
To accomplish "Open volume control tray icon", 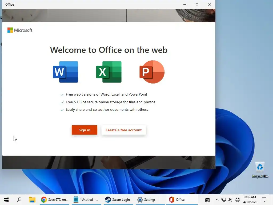I will pyautogui.click(x=230, y=200).
